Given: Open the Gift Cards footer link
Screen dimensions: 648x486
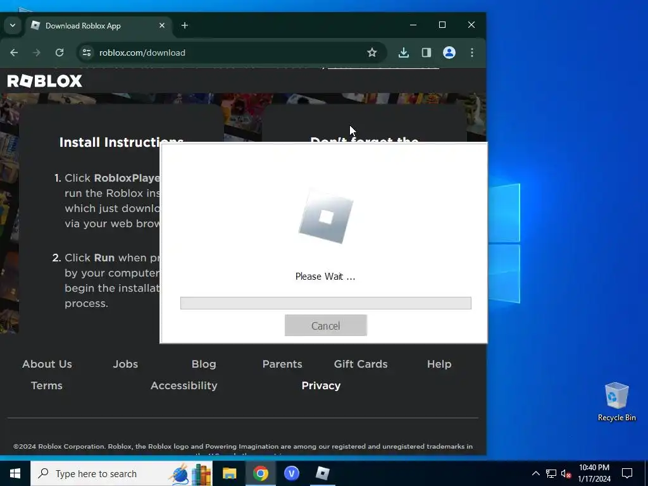Looking at the screenshot, I should 361,364.
